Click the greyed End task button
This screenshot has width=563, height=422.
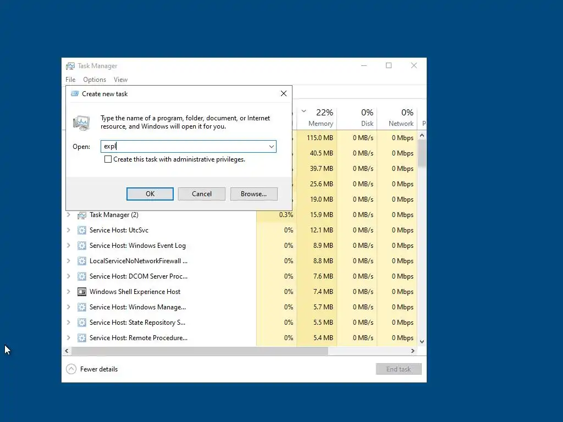point(399,369)
